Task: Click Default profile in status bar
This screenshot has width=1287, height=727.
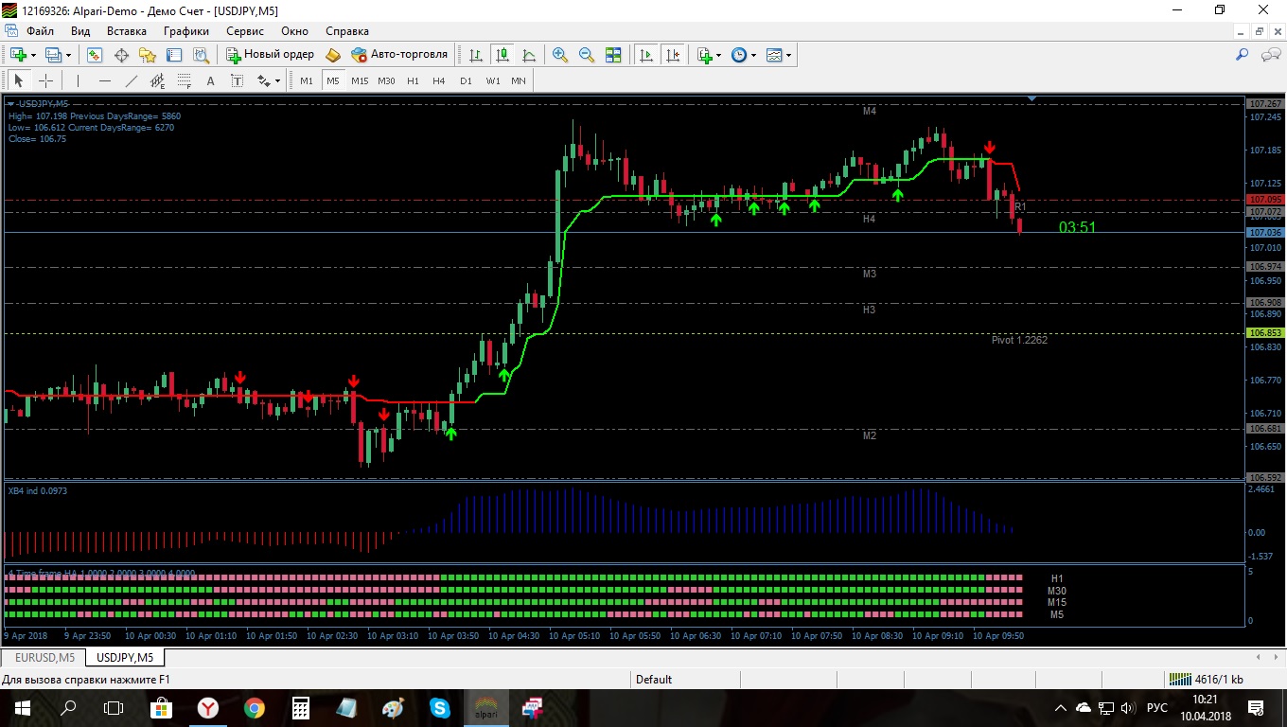Action: point(654,679)
